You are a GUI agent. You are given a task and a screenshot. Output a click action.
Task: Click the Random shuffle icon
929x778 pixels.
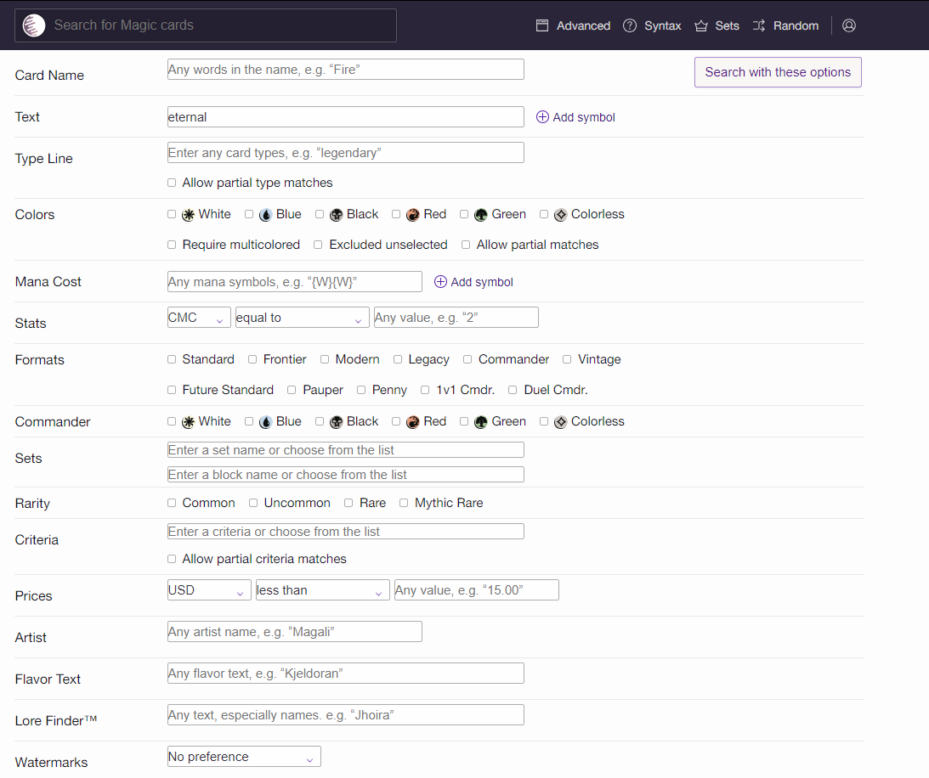(759, 25)
